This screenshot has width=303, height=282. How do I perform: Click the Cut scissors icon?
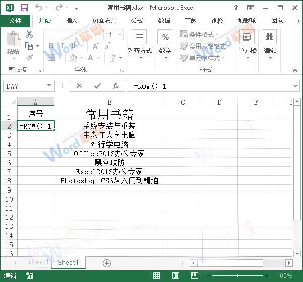point(29,34)
